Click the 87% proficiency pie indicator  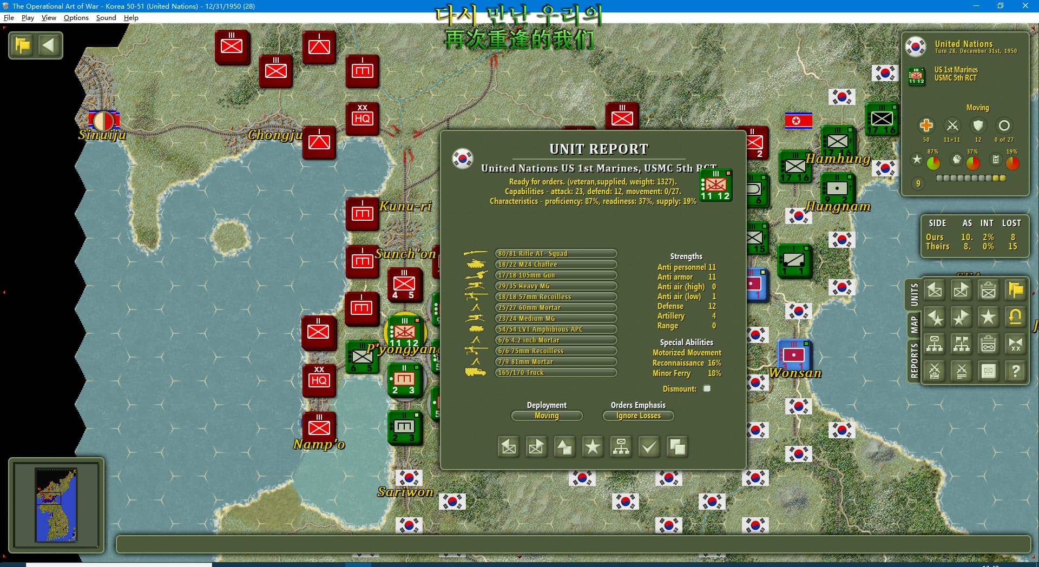point(933,162)
